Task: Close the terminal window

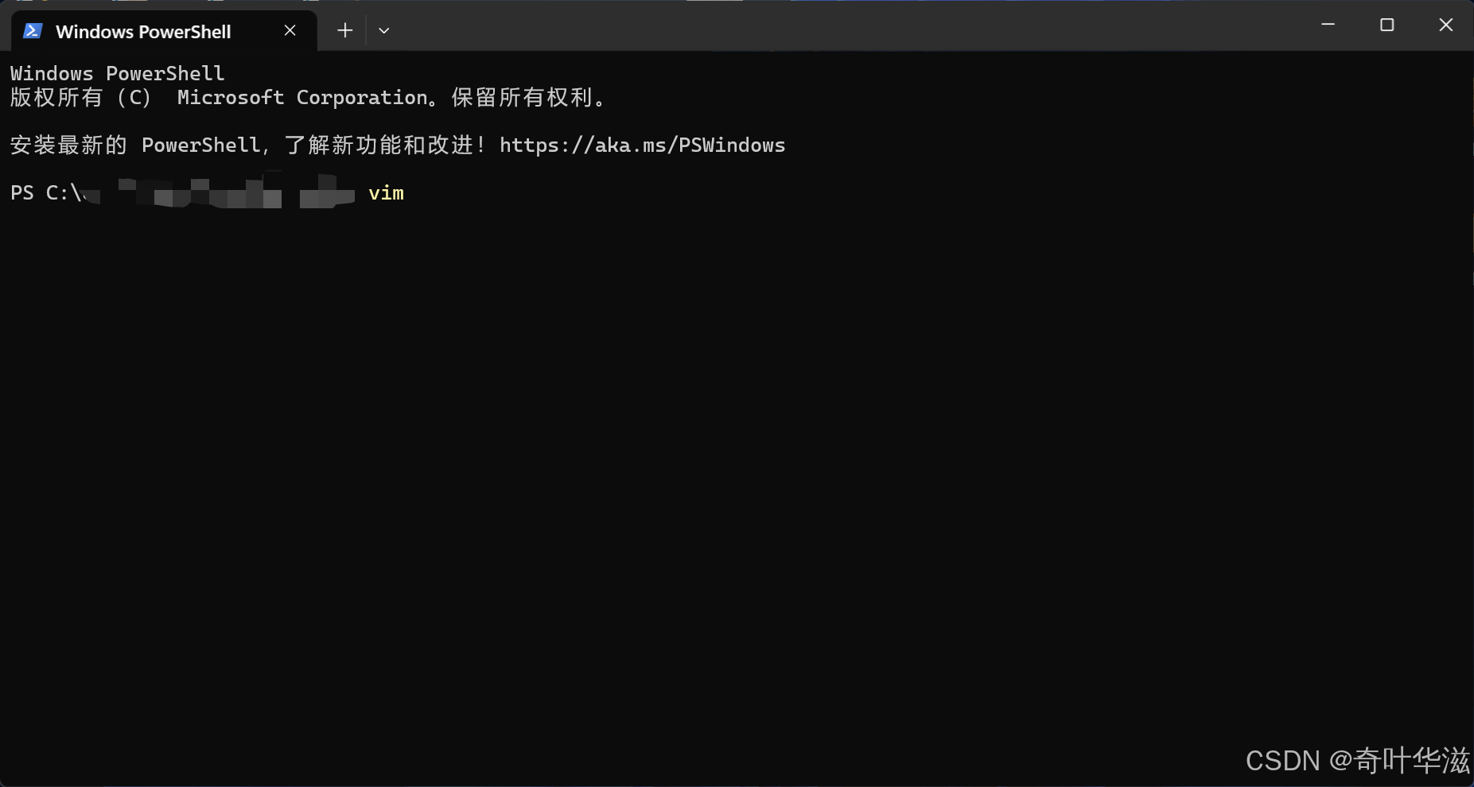Action: (1445, 25)
